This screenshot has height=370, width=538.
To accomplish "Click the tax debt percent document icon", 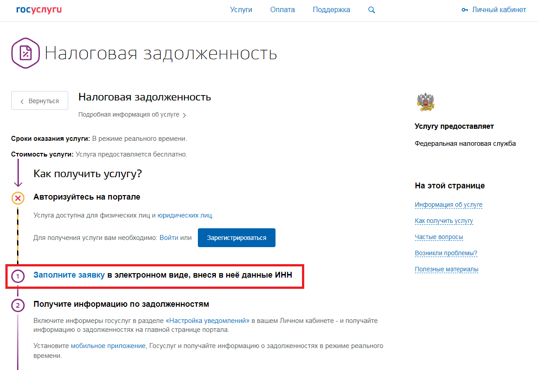I will coord(26,53).
